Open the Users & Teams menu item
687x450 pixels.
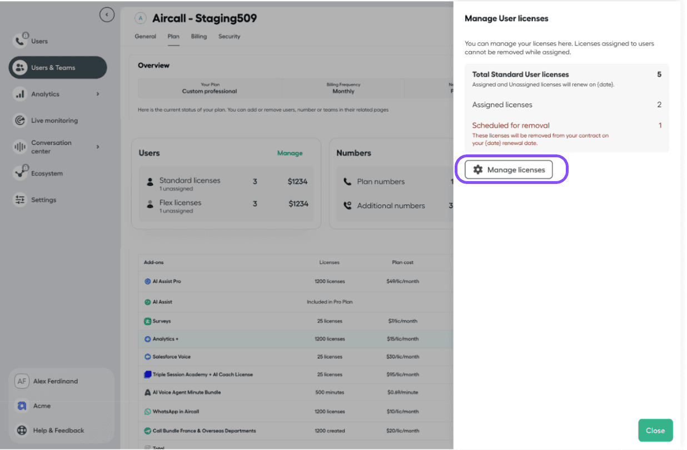58,68
